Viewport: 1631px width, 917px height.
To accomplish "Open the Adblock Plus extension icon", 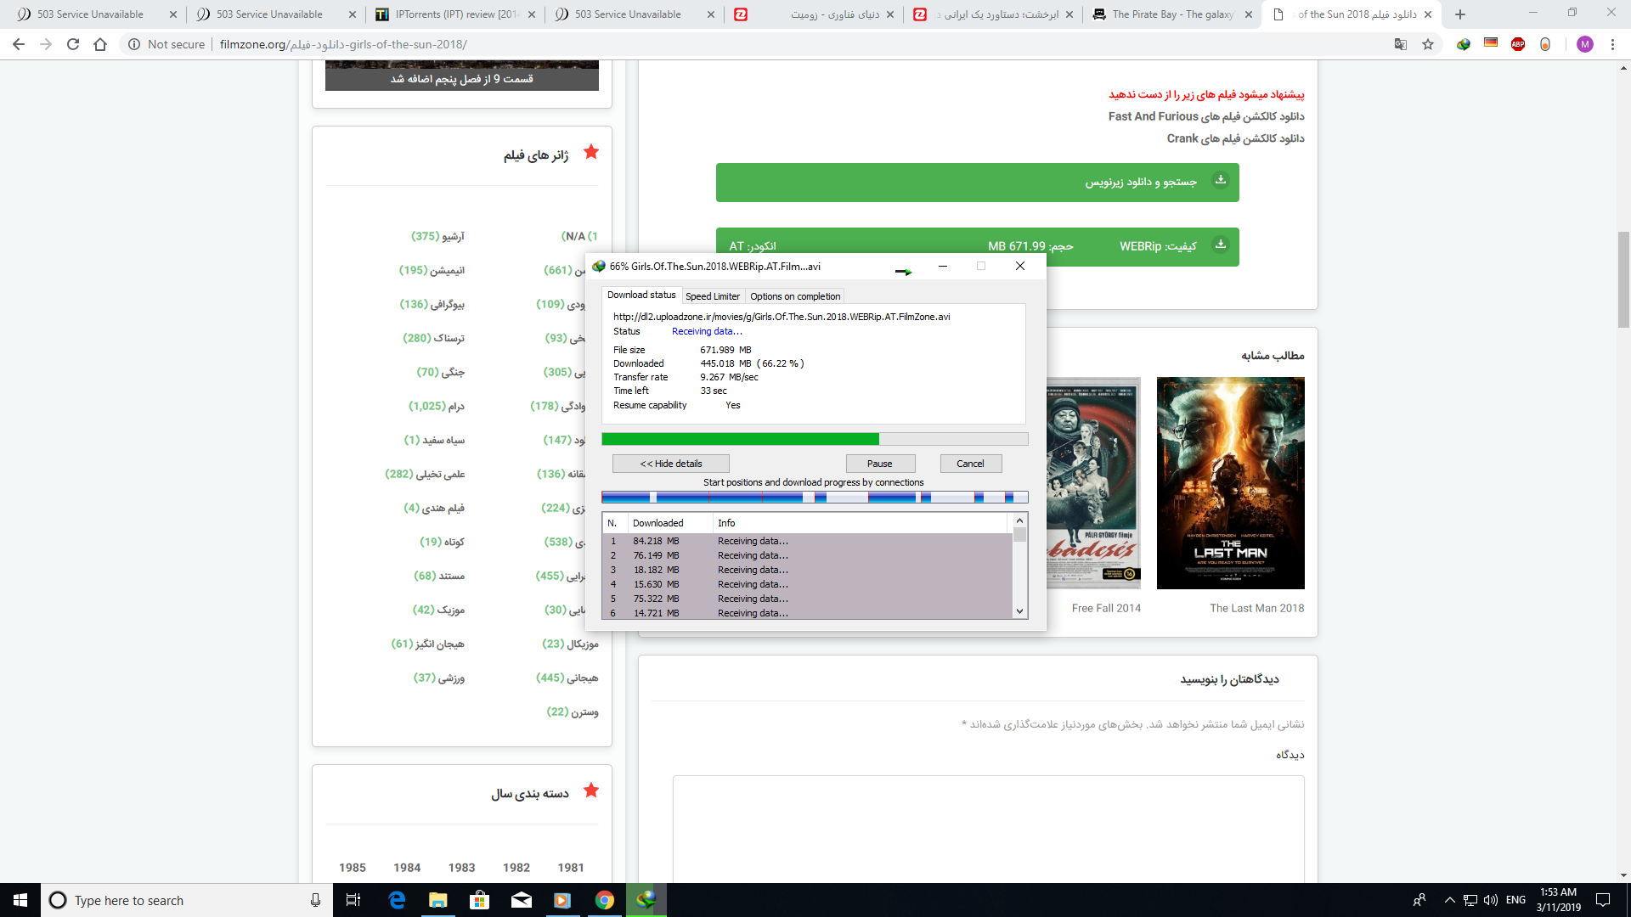I will (1518, 44).
